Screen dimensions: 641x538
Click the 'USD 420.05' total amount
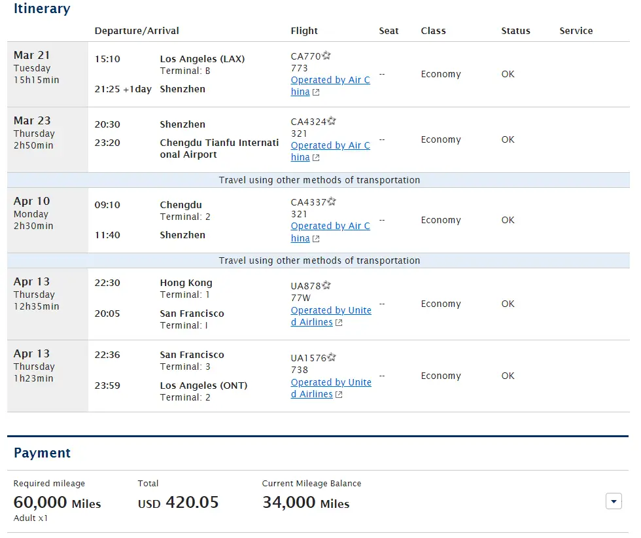[178, 503]
